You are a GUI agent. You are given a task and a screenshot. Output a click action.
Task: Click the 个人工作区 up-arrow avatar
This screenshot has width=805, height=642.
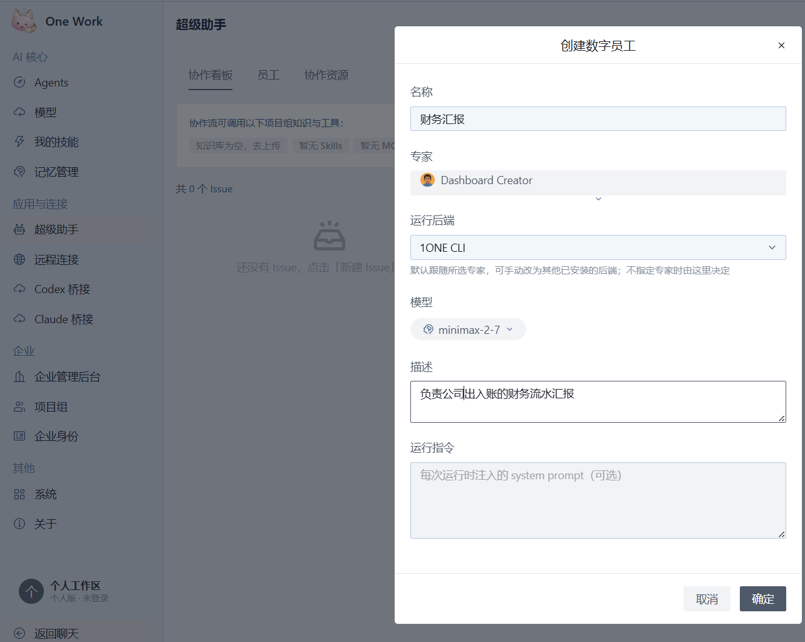[x=31, y=591]
